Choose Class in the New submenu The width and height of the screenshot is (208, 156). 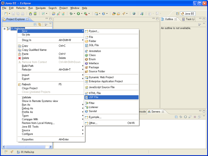point(112,55)
